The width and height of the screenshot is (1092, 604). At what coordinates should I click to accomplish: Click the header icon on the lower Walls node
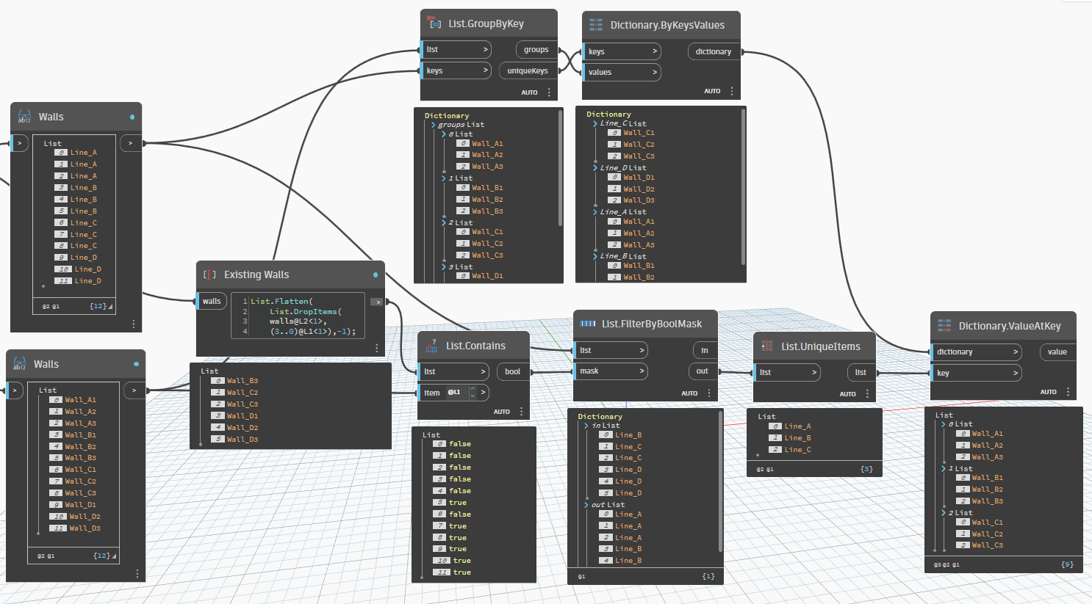coord(20,363)
